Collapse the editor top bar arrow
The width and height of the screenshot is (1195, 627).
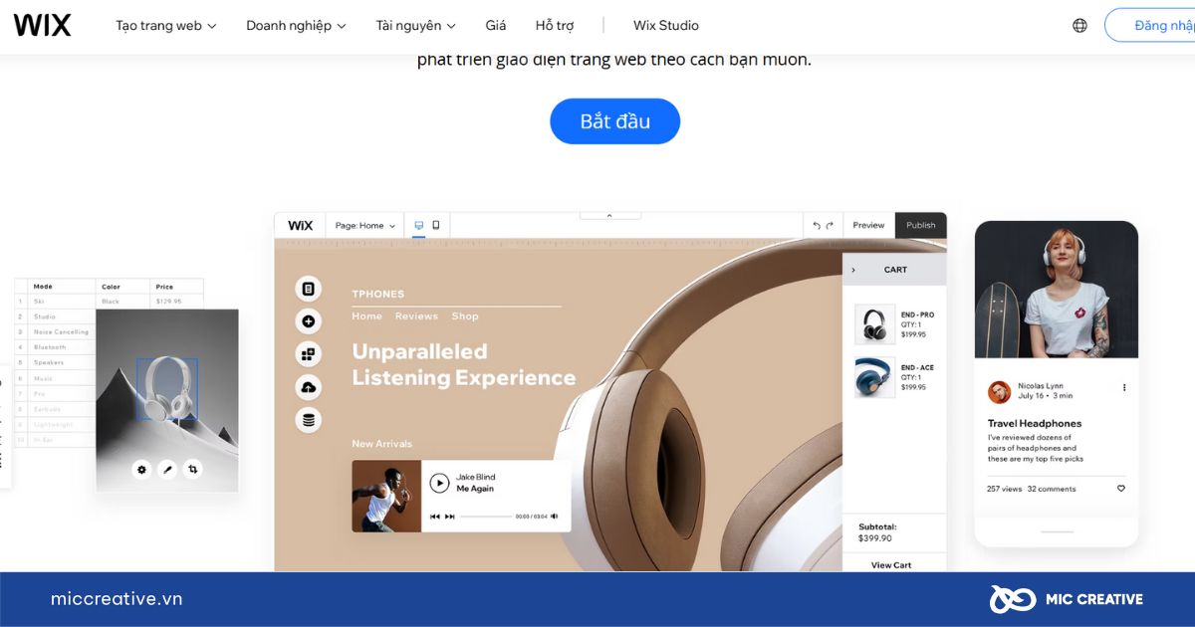tap(609, 215)
